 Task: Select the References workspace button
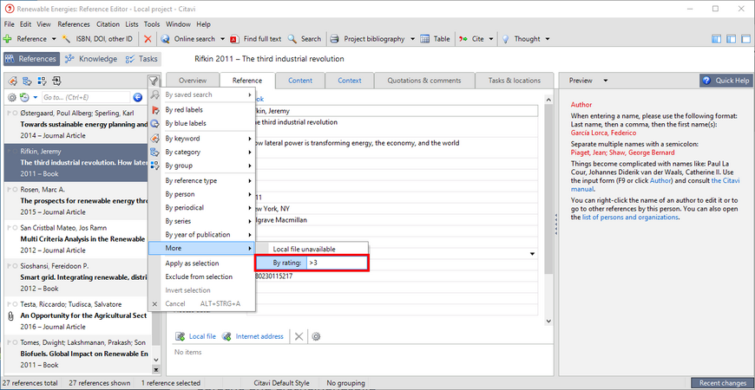coord(32,59)
